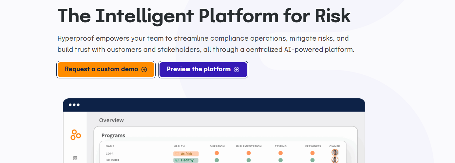Screen dimensions: 455x163
Task: Click the TESTING column header
Action: tap(281, 146)
